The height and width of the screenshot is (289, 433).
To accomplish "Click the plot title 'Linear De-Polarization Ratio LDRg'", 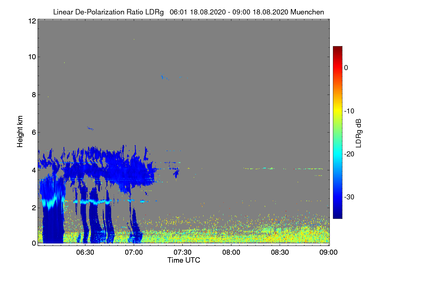I will click(x=108, y=12).
